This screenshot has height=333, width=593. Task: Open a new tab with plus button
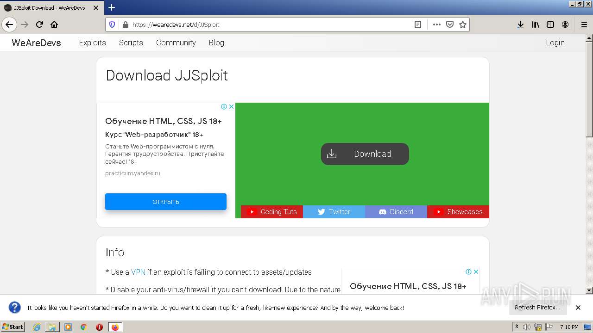click(112, 7)
